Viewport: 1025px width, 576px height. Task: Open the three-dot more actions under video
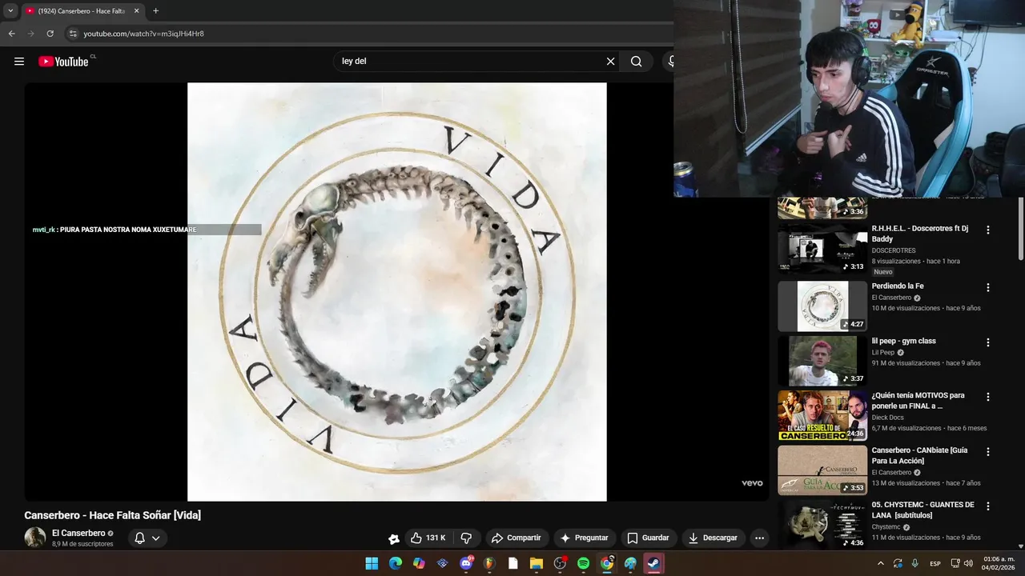pyautogui.click(x=759, y=538)
